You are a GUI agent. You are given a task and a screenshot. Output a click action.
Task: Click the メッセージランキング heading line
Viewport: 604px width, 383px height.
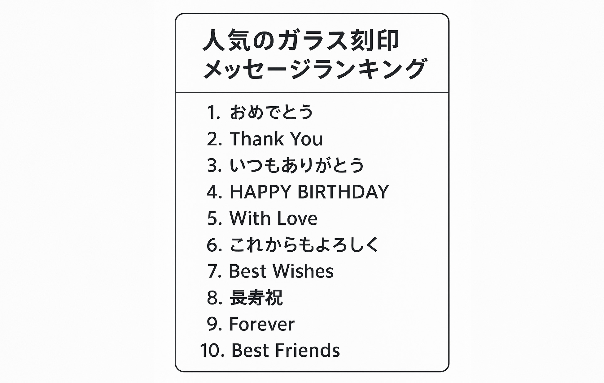[315, 69]
